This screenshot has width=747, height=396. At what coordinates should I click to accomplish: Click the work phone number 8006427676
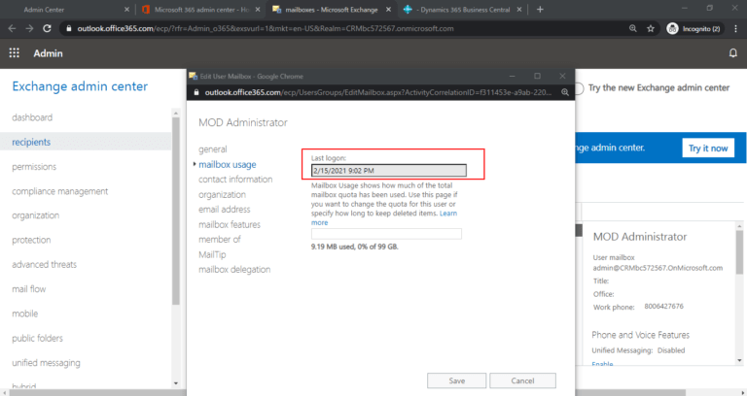664,306
